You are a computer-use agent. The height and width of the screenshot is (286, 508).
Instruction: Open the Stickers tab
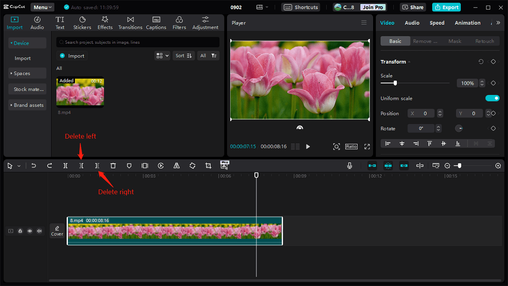pyautogui.click(x=82, y=23)
